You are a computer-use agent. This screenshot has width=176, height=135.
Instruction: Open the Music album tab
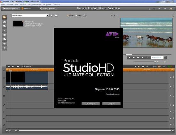point(4,48)
